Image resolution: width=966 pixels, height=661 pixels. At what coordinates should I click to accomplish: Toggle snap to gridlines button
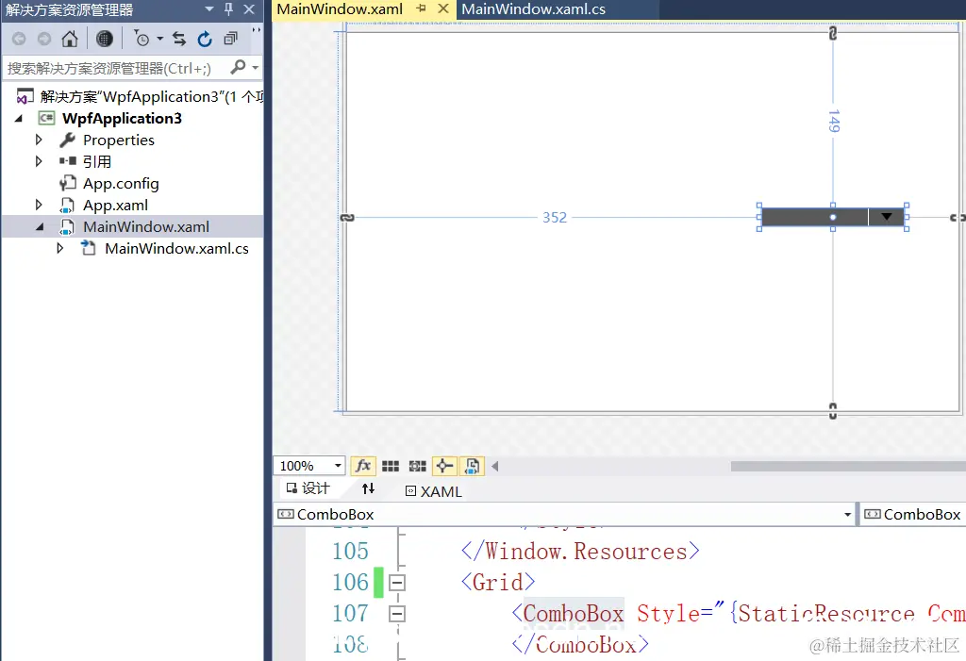pyautogui.click(x=418, y=467)
